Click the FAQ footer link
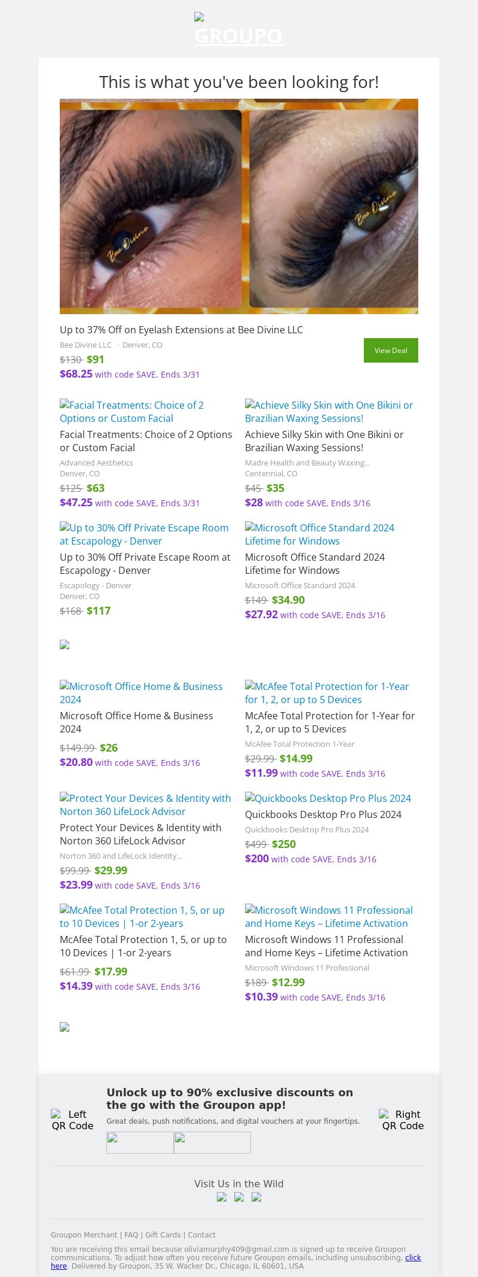 (x=131, y=1235)
